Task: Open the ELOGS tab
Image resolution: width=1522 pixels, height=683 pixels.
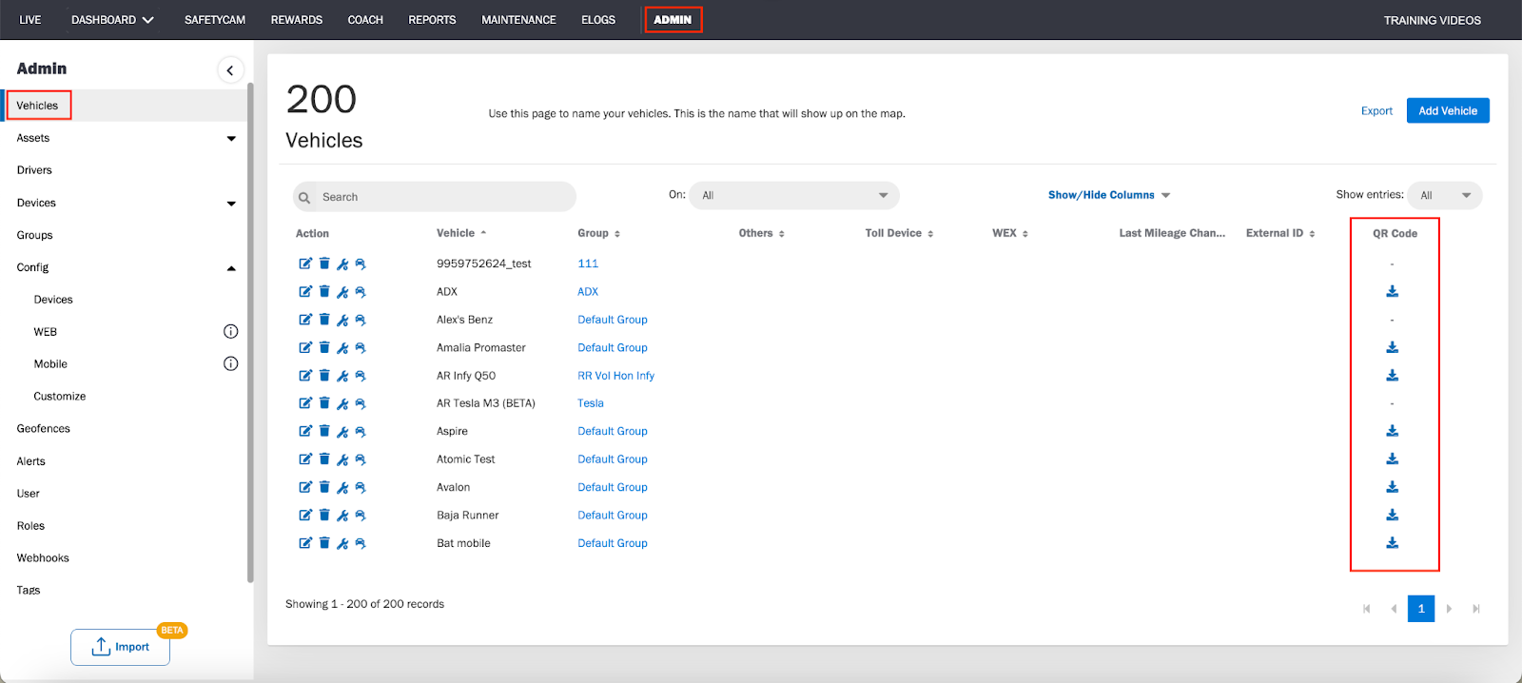Action: 598,20
